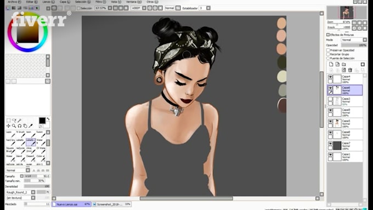Adjust the Densidad slider

(x=37, y=186)
